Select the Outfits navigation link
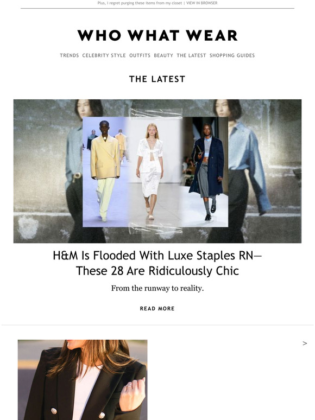Viewport: 315px width, 420px height. point(140,55)
